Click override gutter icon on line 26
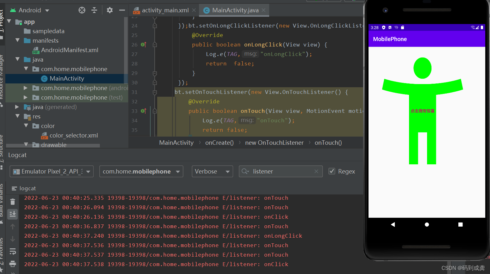Screen dimensions: 490x274 pyautogui.click(x=143, y=45)
